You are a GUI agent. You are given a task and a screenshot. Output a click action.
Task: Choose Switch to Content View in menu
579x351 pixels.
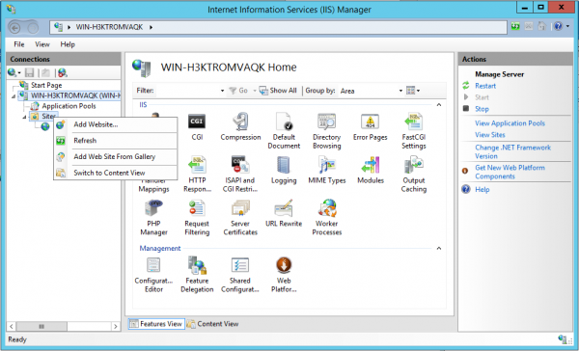[x=115, y=173]
